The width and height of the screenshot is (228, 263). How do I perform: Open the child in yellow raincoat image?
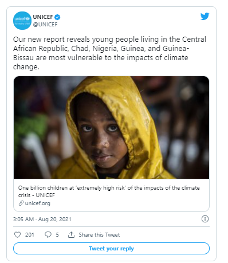point(111,127)
